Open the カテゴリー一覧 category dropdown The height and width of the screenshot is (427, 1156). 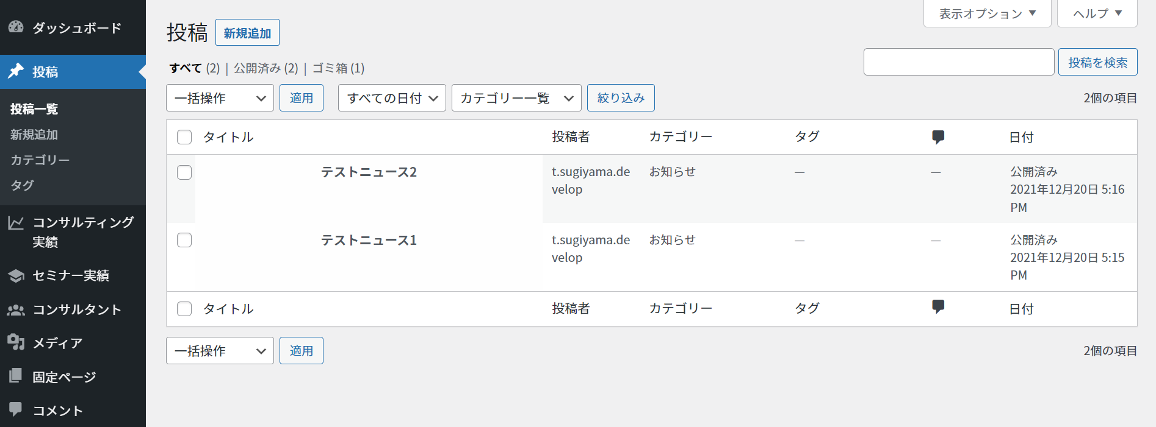point(516,98)
